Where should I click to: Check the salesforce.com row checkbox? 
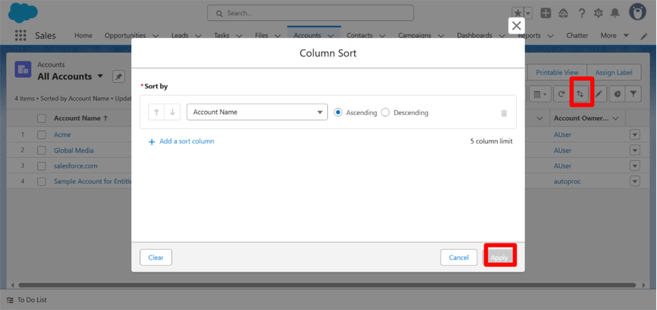point(41,166)
